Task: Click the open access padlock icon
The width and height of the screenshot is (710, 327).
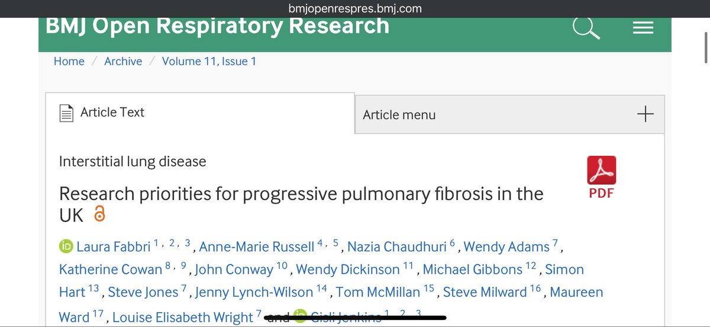Action: (99, 214)
